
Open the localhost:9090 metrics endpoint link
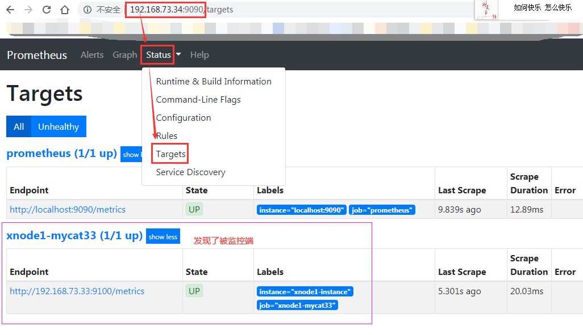68,209
